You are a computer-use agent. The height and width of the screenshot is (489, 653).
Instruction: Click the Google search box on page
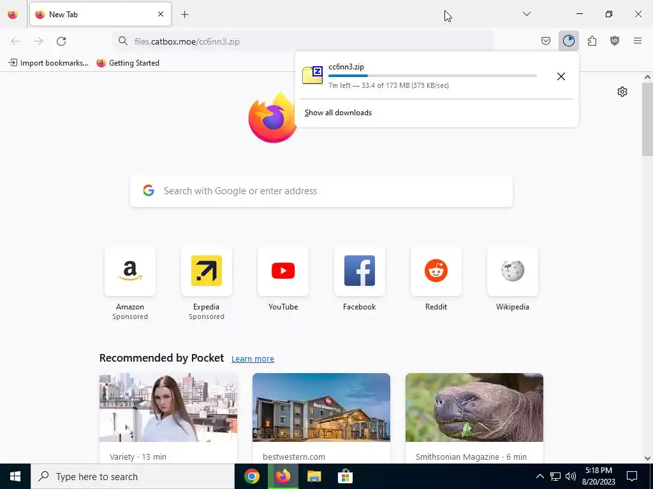pyautogui.click(x=321, y=191)
